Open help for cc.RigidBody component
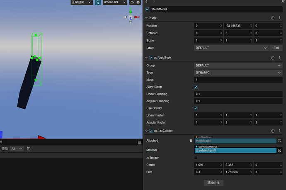 [x=272, y=58]
